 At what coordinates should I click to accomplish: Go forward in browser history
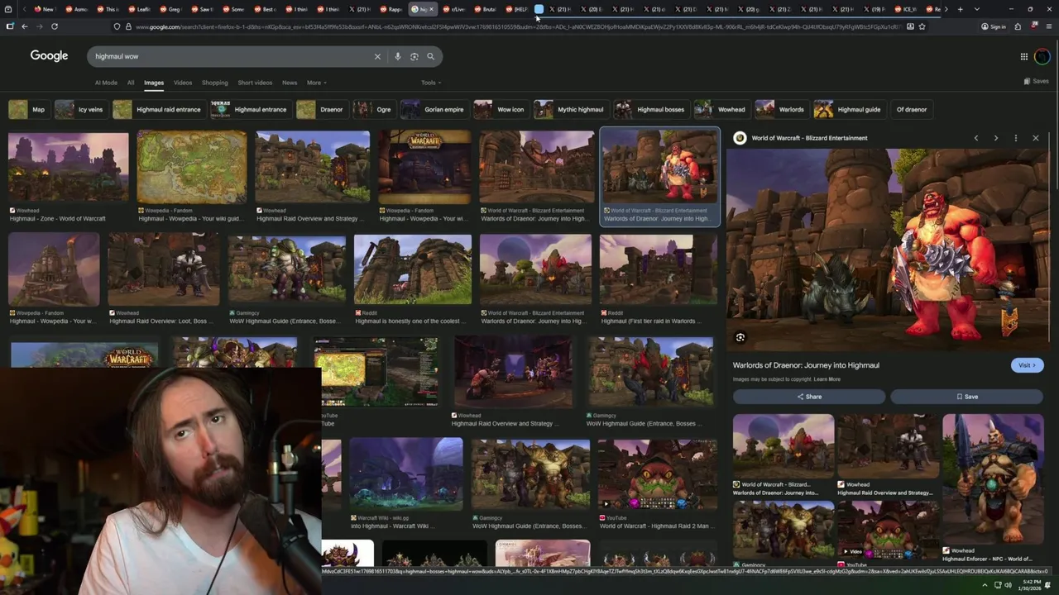[x=39, y=26]
